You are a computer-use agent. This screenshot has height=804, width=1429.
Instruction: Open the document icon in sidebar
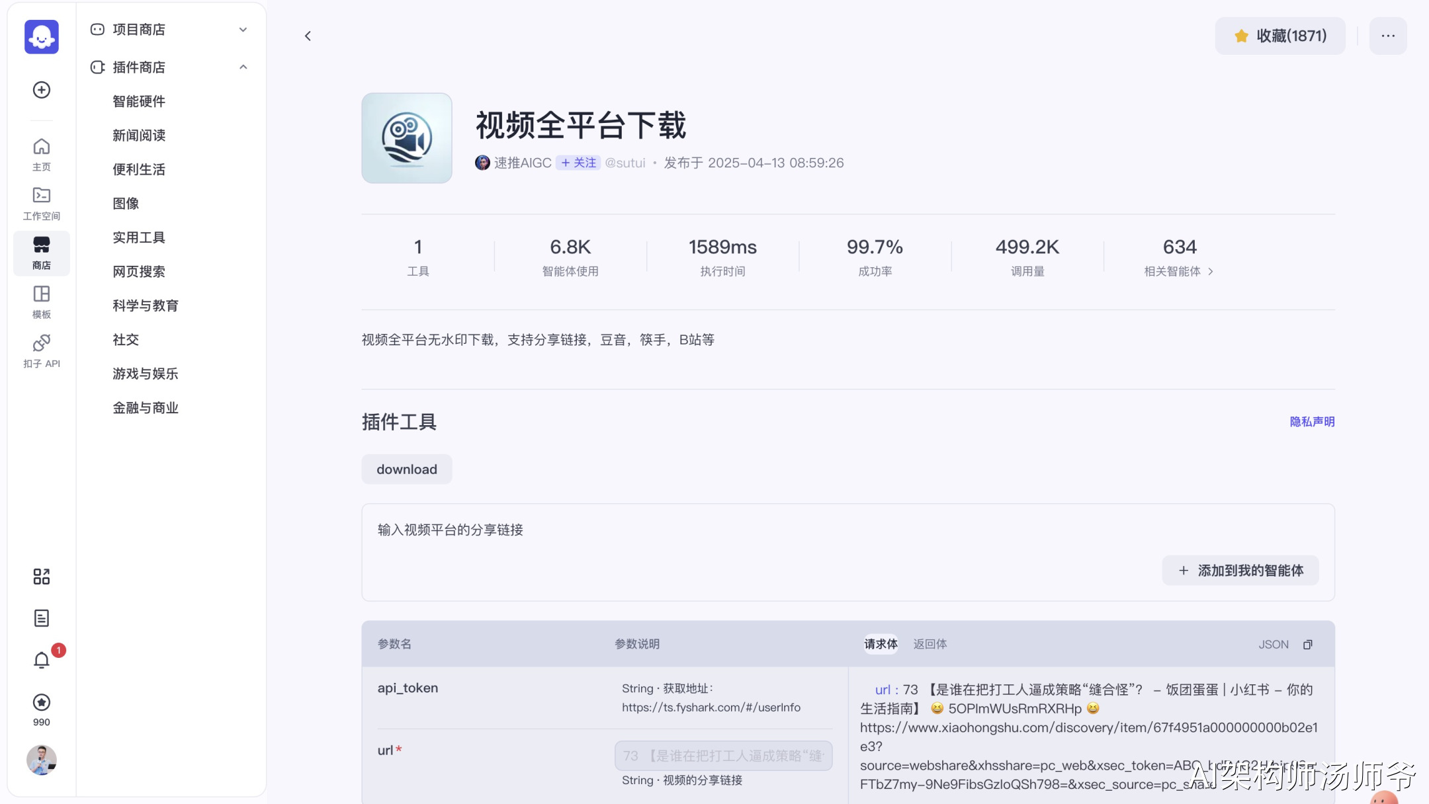(x=42, y=618)
